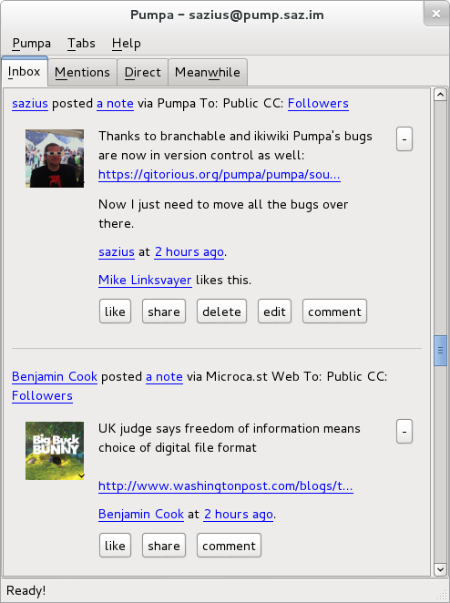
Task: Switch to the Direct tab
Action: point(143,72)
